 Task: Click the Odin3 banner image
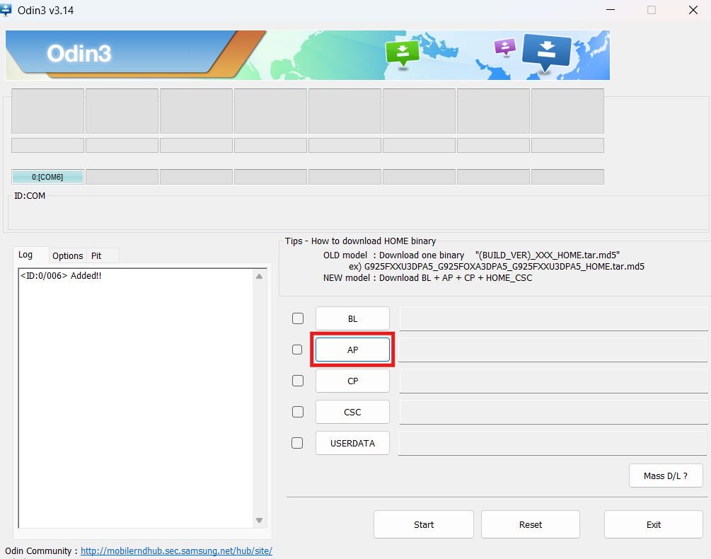(x=308, y=55)
